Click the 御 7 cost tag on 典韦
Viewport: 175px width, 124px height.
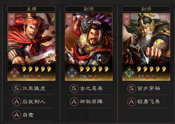(69, 20)
